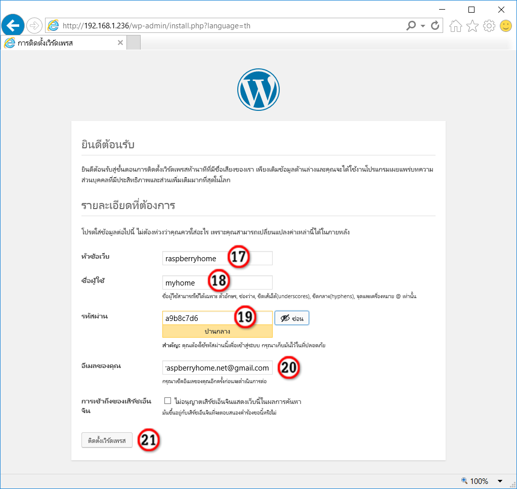Click the zoom magnifier icon in status bar
Viewport: 517px width, 489px height.
[x=464, y=480]
